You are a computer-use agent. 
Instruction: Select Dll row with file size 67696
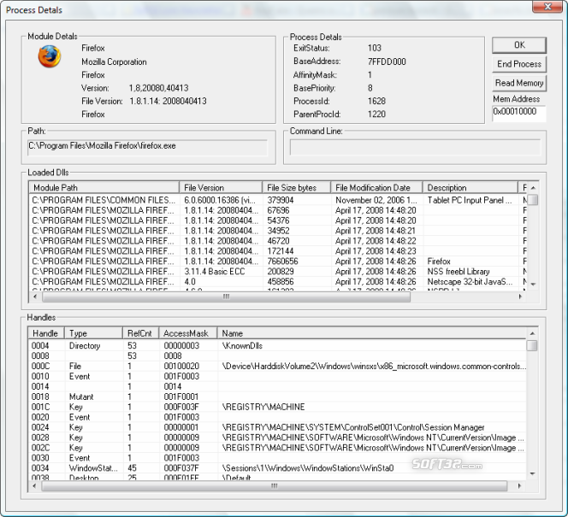coord(278,210)
